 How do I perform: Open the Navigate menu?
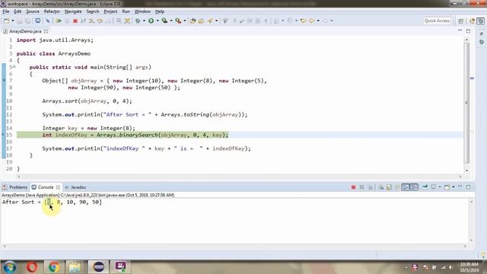(x=73, y=11)
